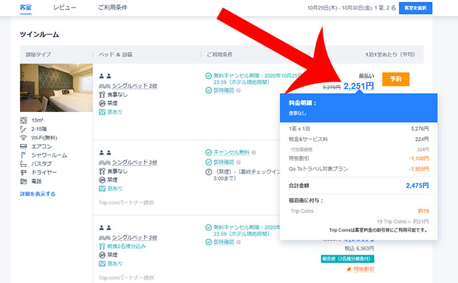Click the 禁煙 no-smoking icon, second row

tap(102, 180)
